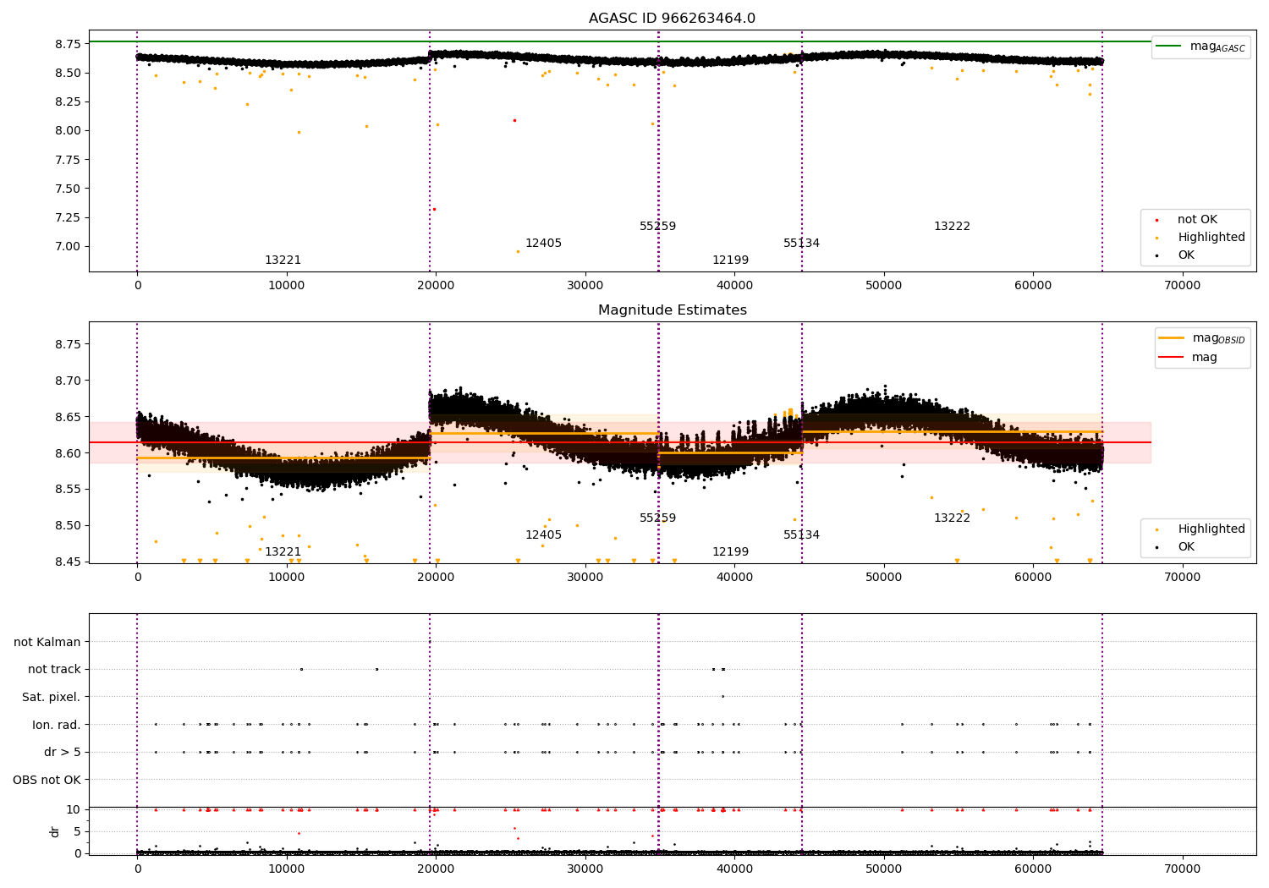Click the red 'mag' legend line in middle plot

click(1172, 358)
